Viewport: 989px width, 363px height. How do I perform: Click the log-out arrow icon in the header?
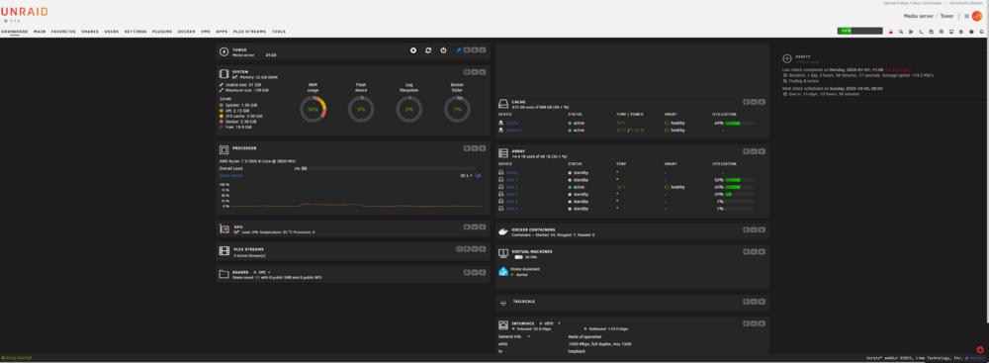[911, 32]
